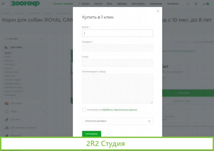The width and height of the screenshot is (214, 151).
Task: Click the search magnifier icon in header
Action: pos(188,4)
